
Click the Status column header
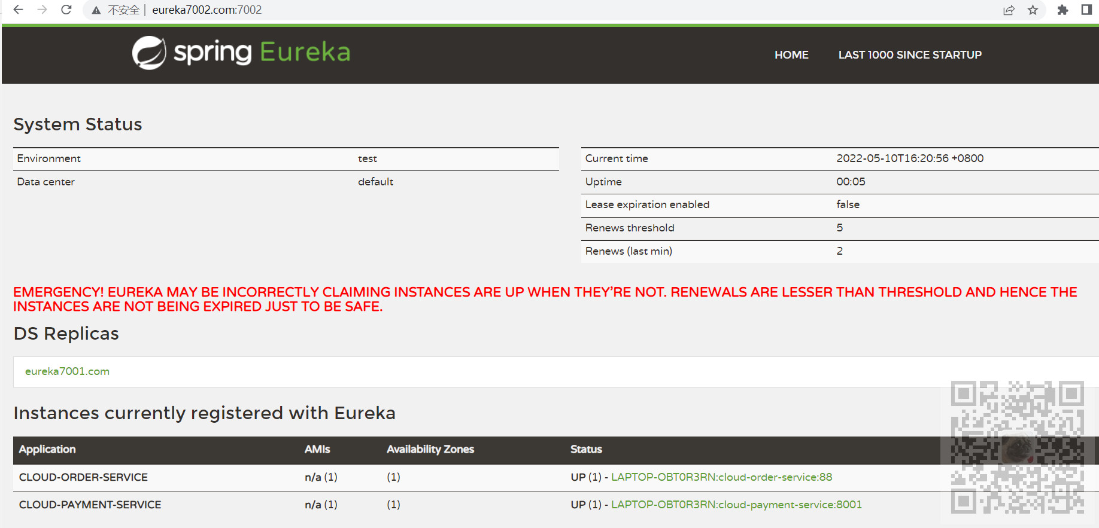click(x=586, y=449)
